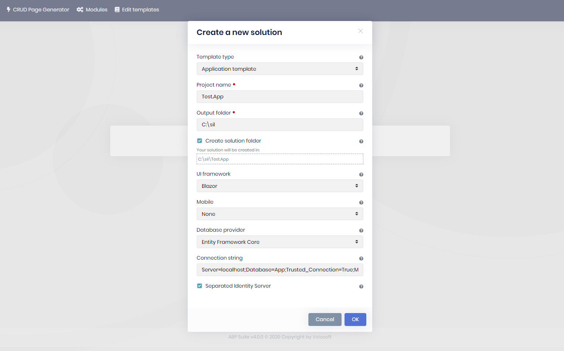
Task: Toggle Separated Identity Server checkbox
Action: click(200, 286)
